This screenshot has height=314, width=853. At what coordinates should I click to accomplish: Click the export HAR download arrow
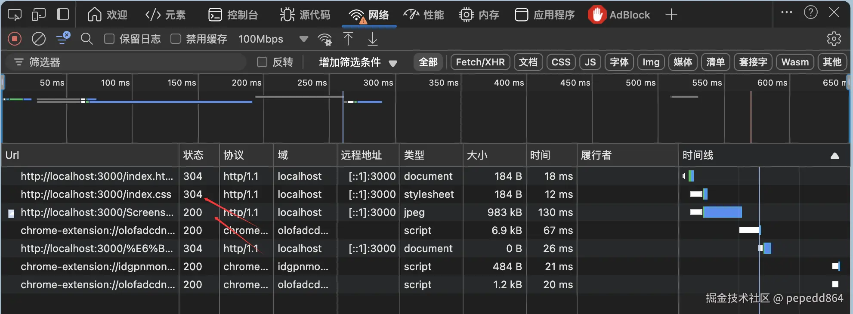click(373, 39)
